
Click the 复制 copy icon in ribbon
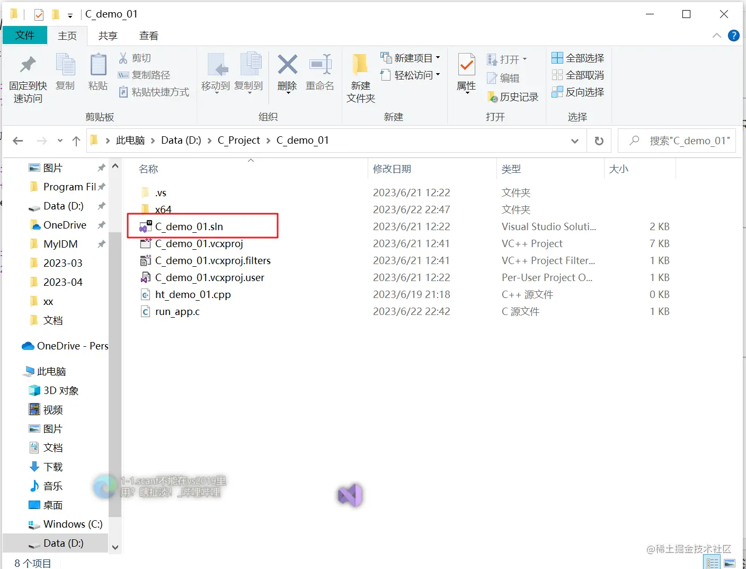(66, 65)
